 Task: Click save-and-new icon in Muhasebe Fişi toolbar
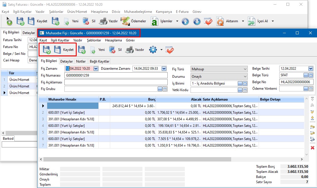(x=82, y=50)
